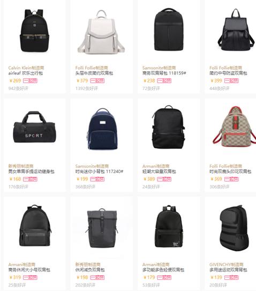Open the navy Samsonite mini backpack photo
The height and width of the screenshot is (293, 256).
(x=102, y=129)
